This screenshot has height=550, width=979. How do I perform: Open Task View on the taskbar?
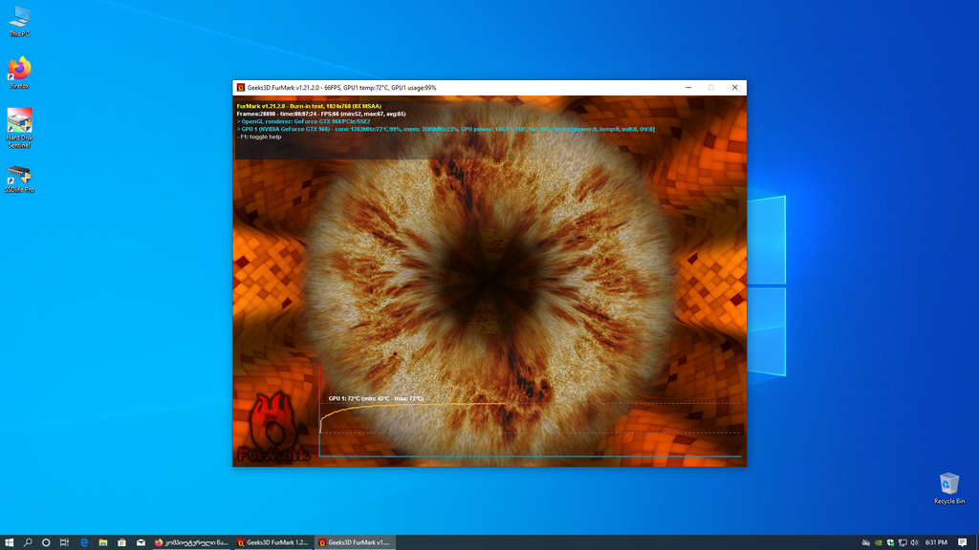tap(64, 542)
